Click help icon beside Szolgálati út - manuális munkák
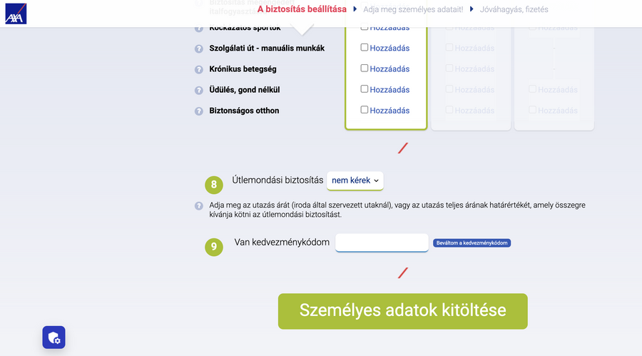The height and width of the screenshot is (356, 642). coord(199,49)
